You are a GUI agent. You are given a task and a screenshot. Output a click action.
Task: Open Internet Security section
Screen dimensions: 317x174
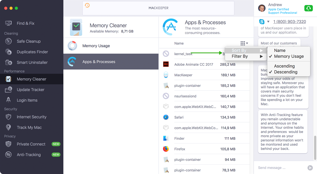31,117
